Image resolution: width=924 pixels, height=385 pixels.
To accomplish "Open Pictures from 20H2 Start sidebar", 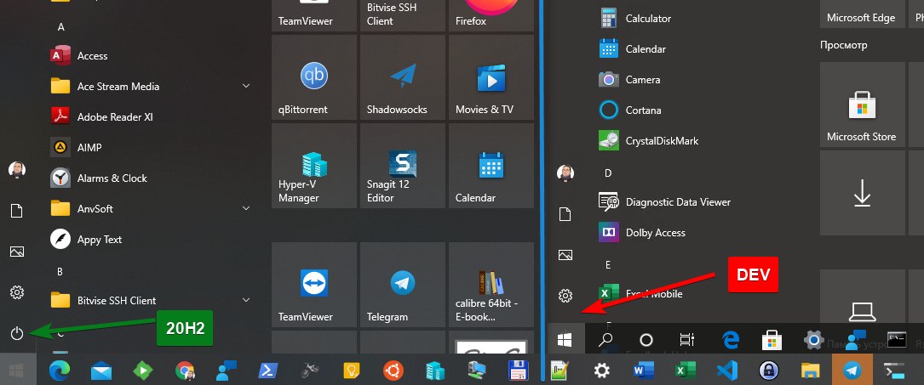I will click(17, 252).
